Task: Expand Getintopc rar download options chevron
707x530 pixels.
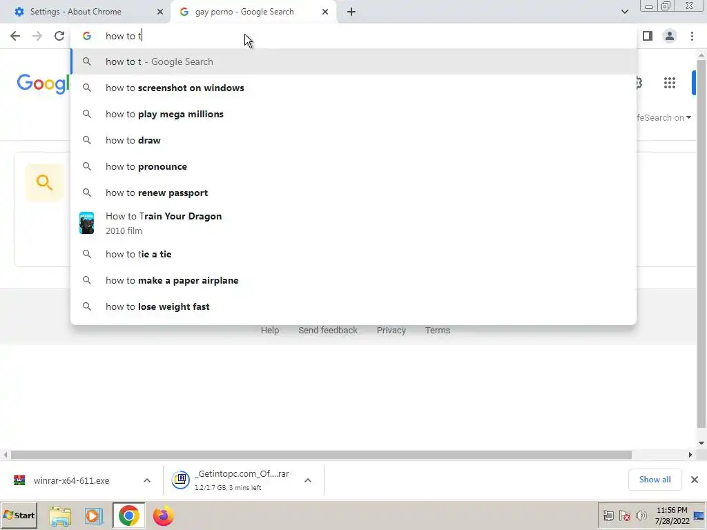Action: [308, 480]
